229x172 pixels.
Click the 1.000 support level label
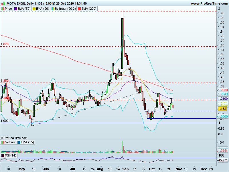pyautogui.click(x=5, y=121)
